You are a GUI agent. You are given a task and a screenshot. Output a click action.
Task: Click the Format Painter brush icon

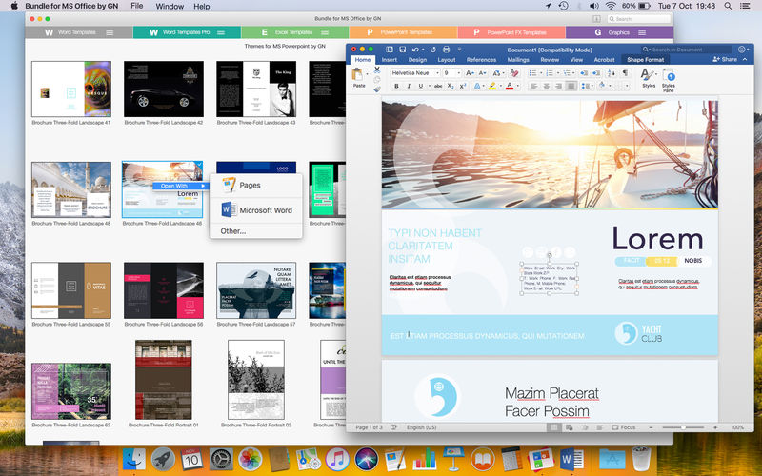click(x=376, y=89)
